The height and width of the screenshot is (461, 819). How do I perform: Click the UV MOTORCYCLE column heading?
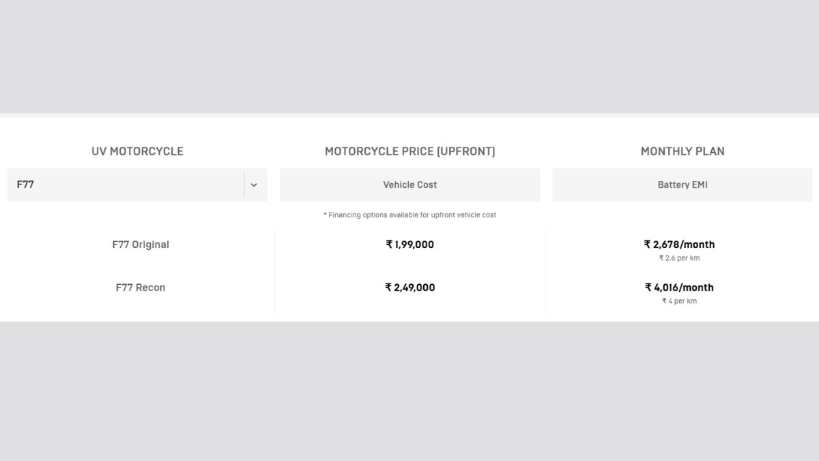click(137, 152)
